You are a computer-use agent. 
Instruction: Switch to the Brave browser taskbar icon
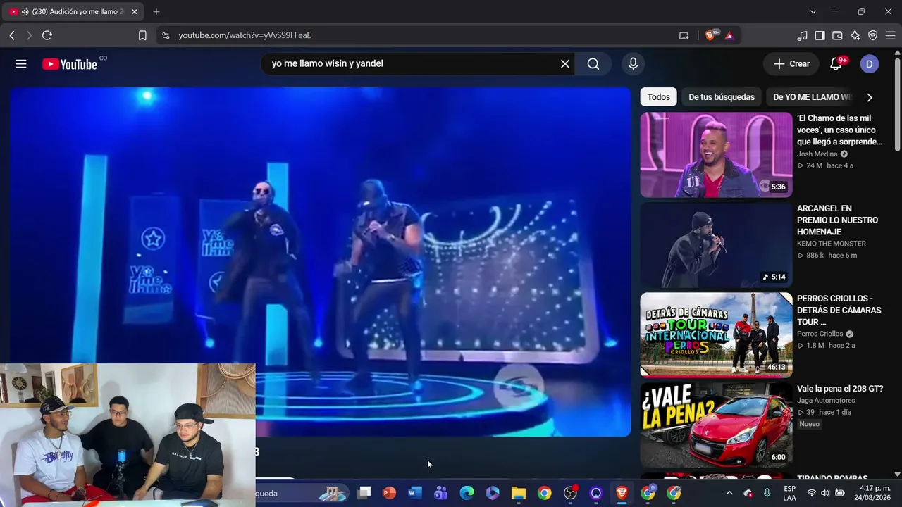(622, 493)
